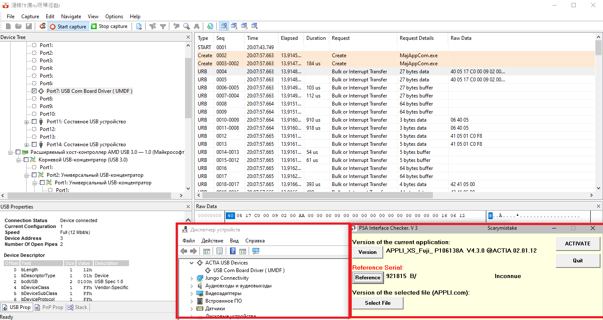
Task: Switch to the Stack tab
Action: tap(78, 307)
